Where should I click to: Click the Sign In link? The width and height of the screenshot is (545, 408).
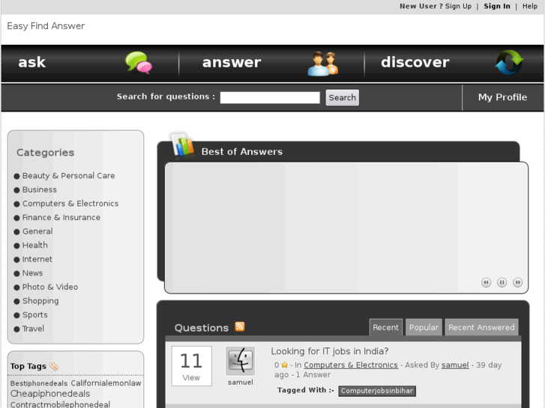[497, 6]
